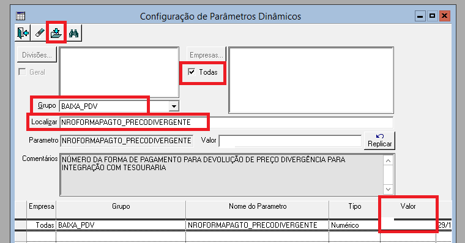Select the BAIXA_PDV cell in grid row
This screenshot has width=465, height=243.
121,225
